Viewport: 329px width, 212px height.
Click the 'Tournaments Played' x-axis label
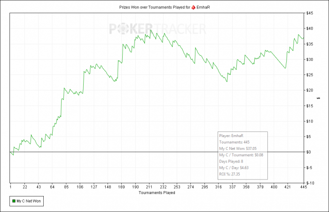pyautogui.click(x=157, y=193)
